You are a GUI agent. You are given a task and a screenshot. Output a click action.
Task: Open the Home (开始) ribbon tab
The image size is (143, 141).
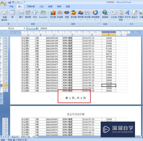tap(11, 7)
